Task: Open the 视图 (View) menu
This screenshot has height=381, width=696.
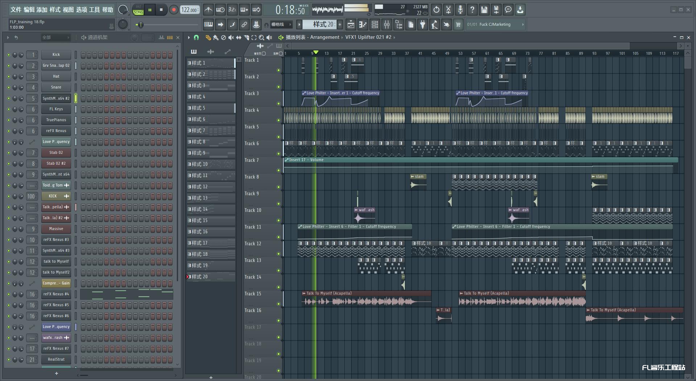Action: pos(68,10)
